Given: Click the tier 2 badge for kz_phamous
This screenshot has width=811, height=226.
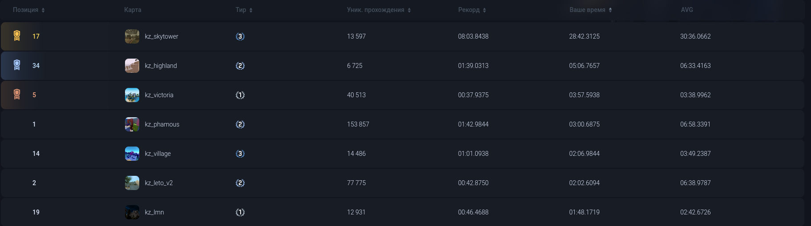Looking at the screenshot, I should pyautogui.click(x=240, y=124).
